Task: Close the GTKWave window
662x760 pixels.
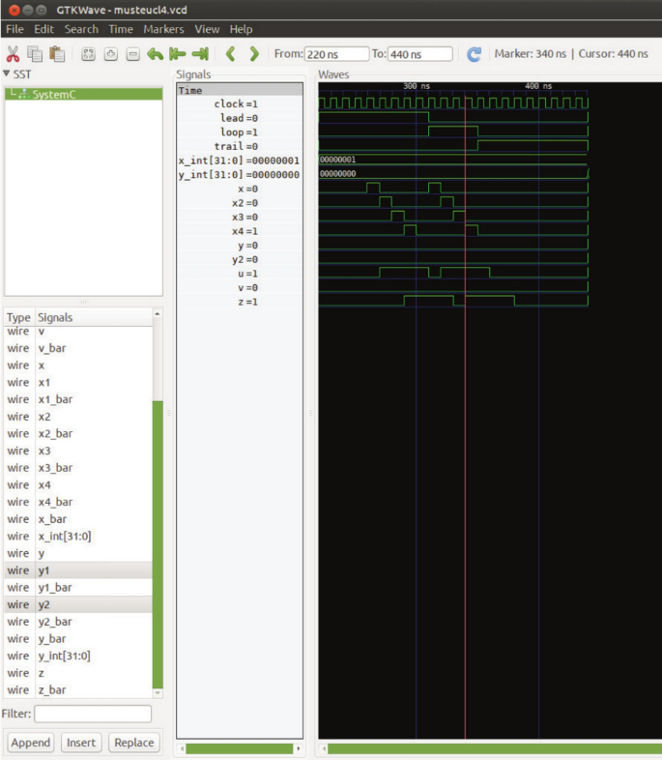Action: [x=14, y=10]
